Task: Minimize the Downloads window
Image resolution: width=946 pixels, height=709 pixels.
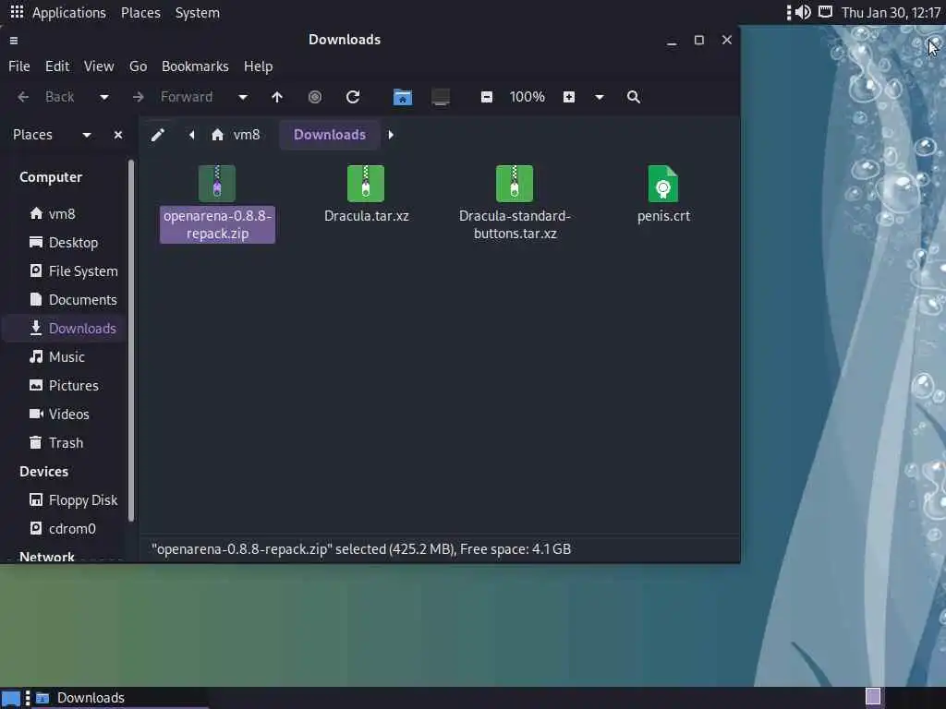Action: click(x=672, y=41)
